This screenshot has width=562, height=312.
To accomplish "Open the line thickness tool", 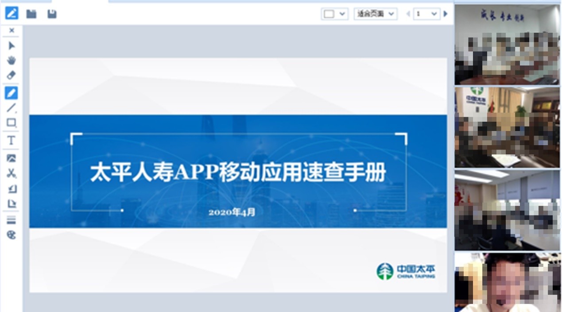I will click(12, 220).
